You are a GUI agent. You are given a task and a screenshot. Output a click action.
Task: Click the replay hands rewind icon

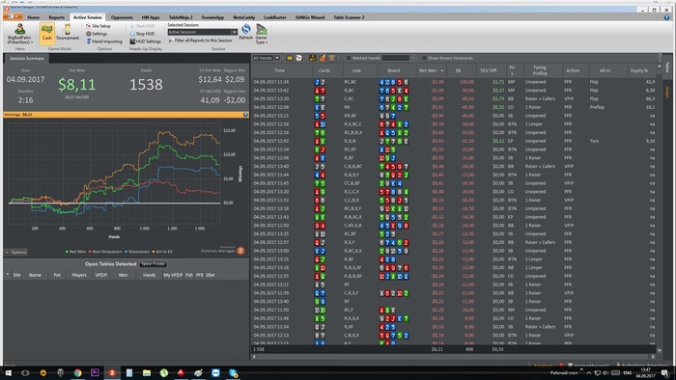(x=290, y=58)
